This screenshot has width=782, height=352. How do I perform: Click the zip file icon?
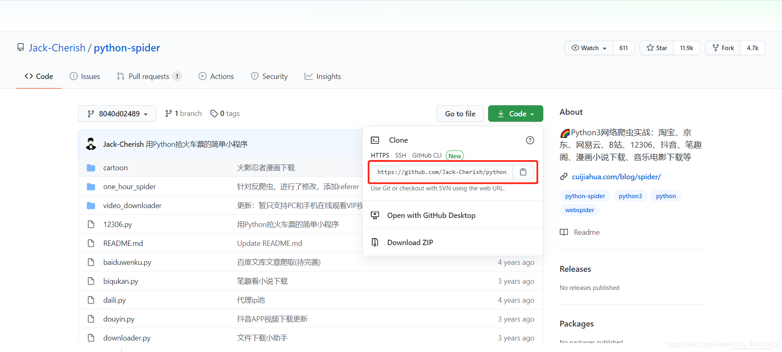375,242
